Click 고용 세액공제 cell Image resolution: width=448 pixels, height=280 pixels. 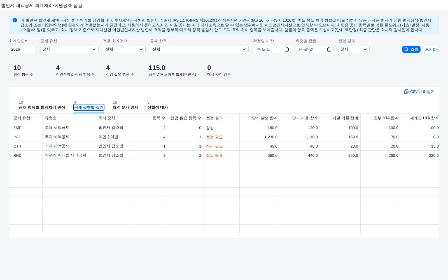pyautogui.click(x=69, y=128)
